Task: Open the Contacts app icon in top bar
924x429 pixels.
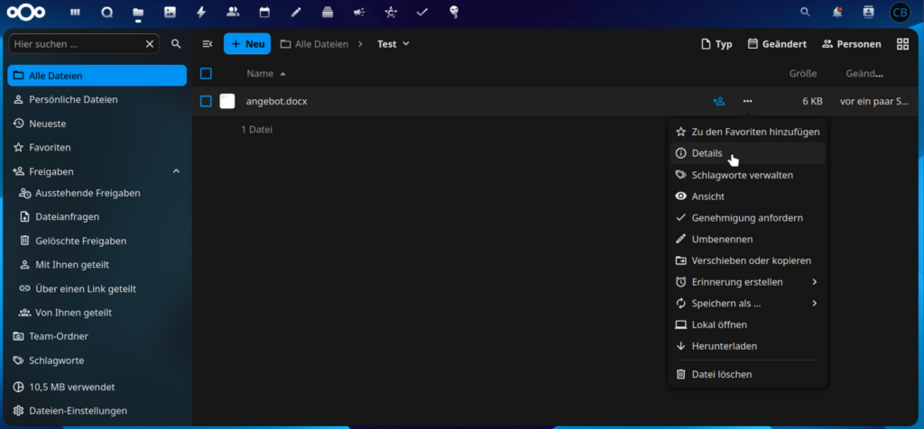Action: pos(233,12)
